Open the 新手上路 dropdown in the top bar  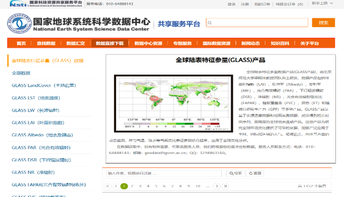pos(322,3)
